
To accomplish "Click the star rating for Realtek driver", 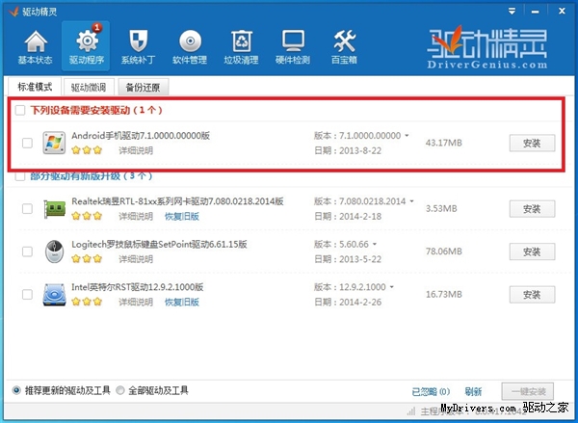I will click(87, 216).
